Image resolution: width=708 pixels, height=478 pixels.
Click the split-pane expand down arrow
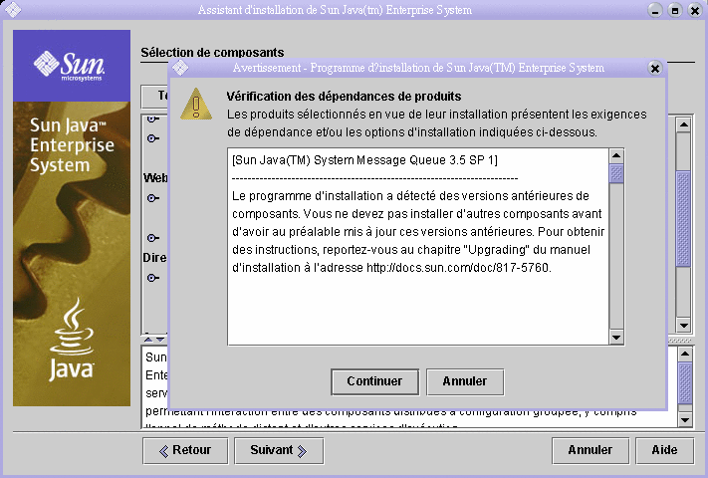click(160, 339)
